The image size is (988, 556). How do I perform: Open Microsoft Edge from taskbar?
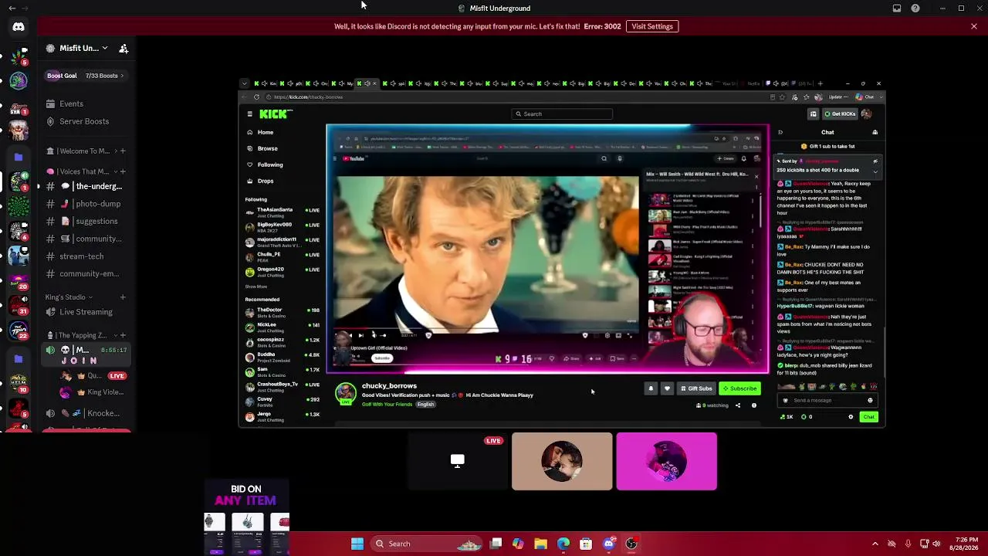pos(563,544)
